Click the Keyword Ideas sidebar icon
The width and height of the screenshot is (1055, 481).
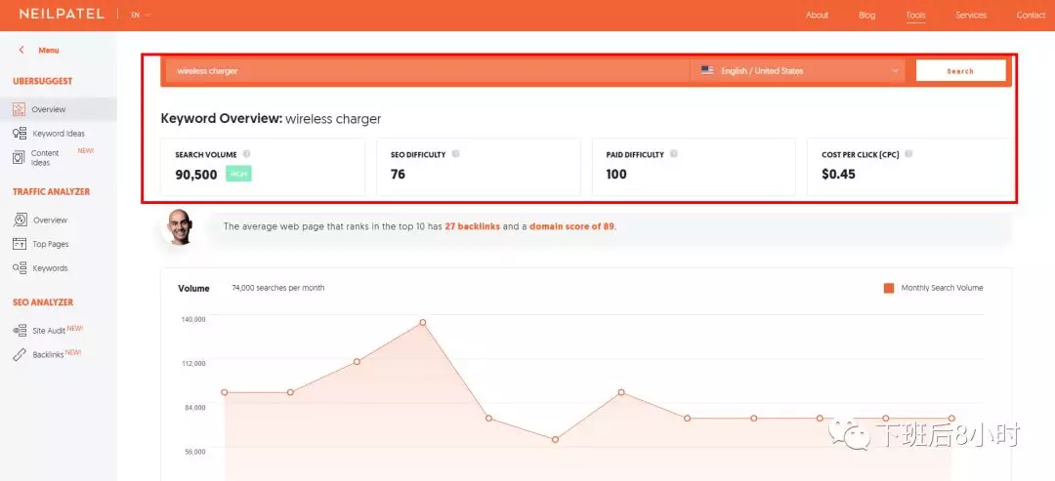coord(20,134)
